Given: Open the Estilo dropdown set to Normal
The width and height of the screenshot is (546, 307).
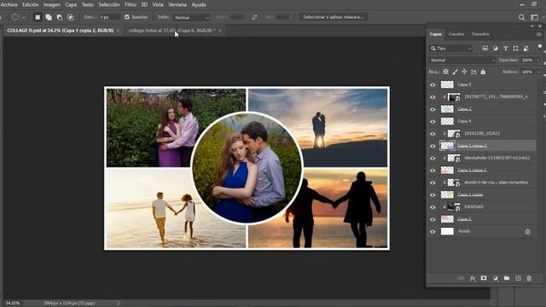Looking at the screenshot, I should (x=191, y=17).
